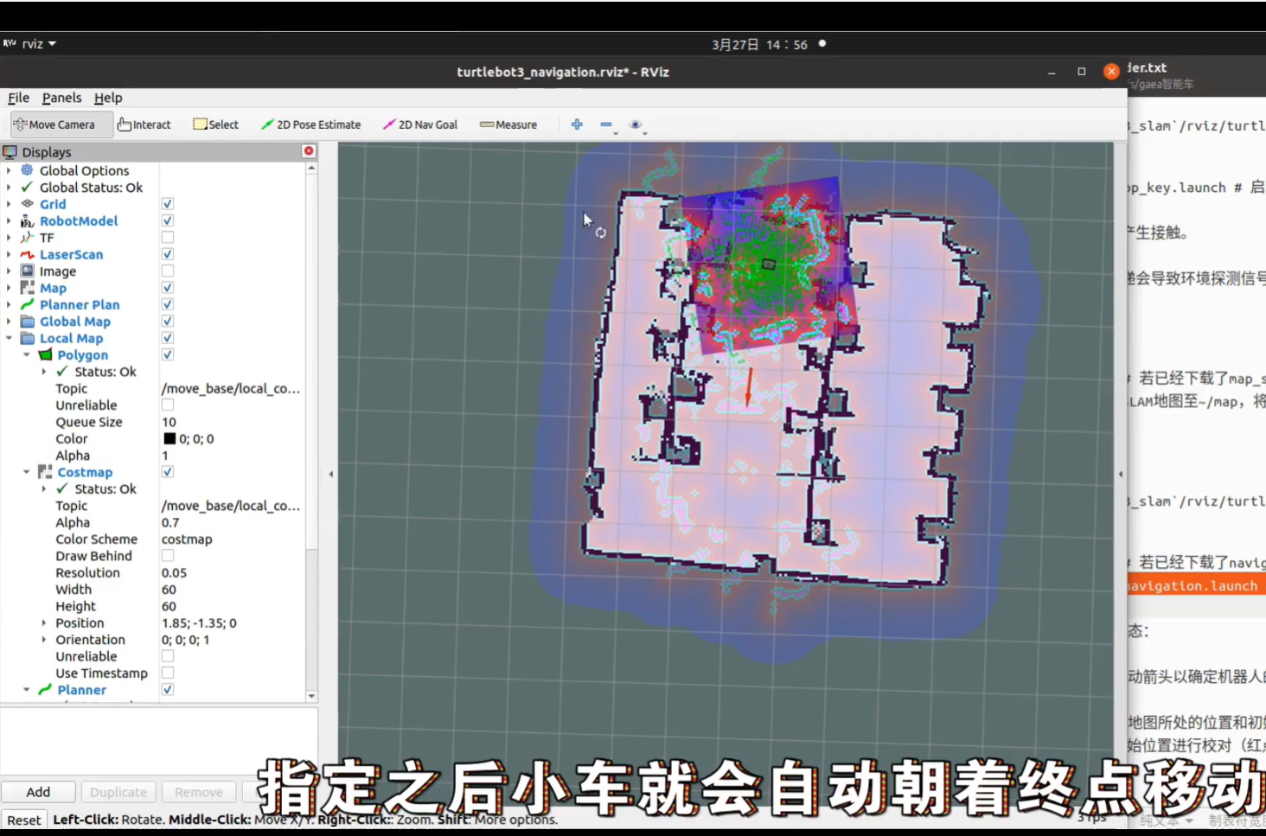The height and width of the screenshot is (836, 1266).
Task: Click the Duplicate button
Action: (118, 792)
